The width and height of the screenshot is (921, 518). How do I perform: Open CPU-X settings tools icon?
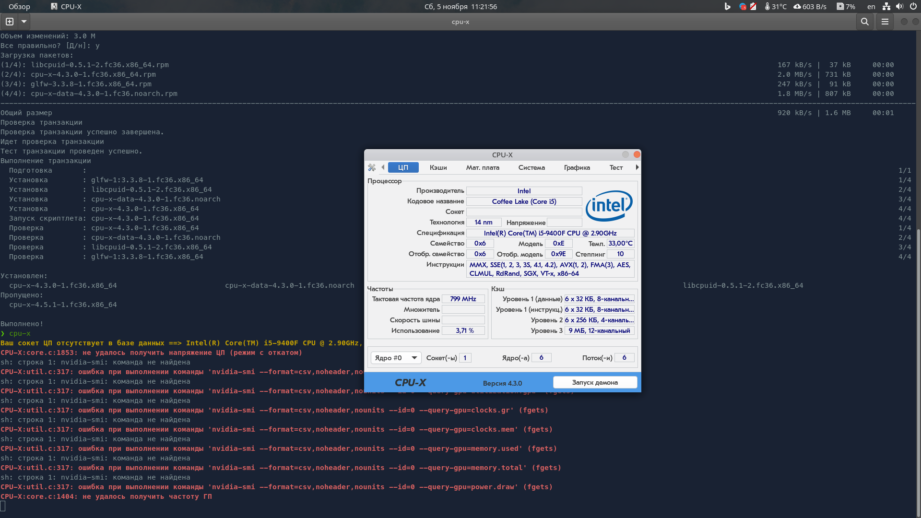(372, 167)
